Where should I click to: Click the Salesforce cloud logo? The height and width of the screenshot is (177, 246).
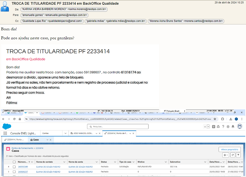[x=7, y=126]
